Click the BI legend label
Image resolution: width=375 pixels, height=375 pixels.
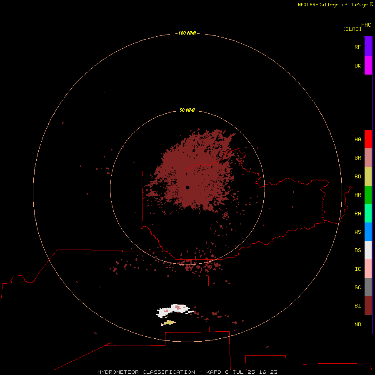358,306
